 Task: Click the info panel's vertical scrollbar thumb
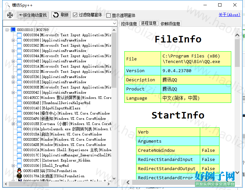point(237,53)
